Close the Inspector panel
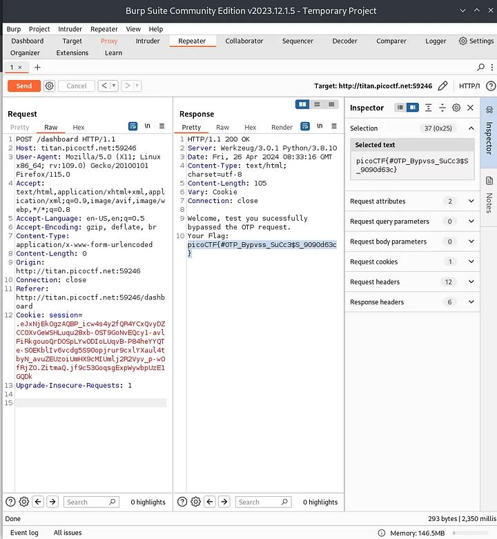 470,108
